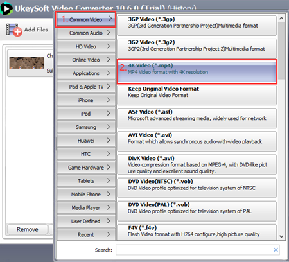The height and width of the screenshot is (262, 289).
Task: Open the Game Hardware category
Action: pos(86,168)
